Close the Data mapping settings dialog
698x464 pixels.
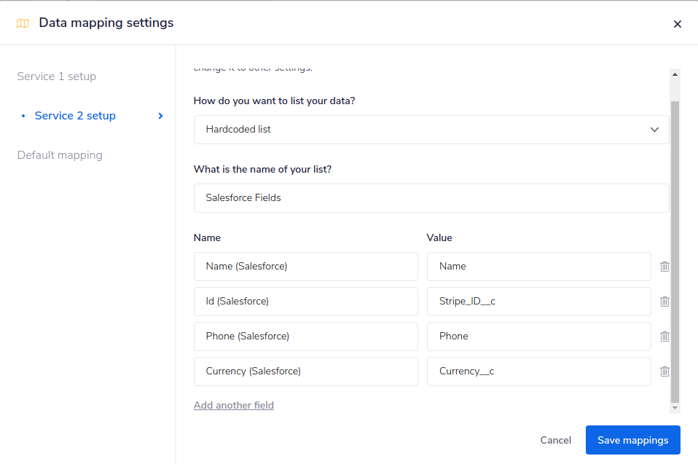pyautogui.click(x=677, y=24)
